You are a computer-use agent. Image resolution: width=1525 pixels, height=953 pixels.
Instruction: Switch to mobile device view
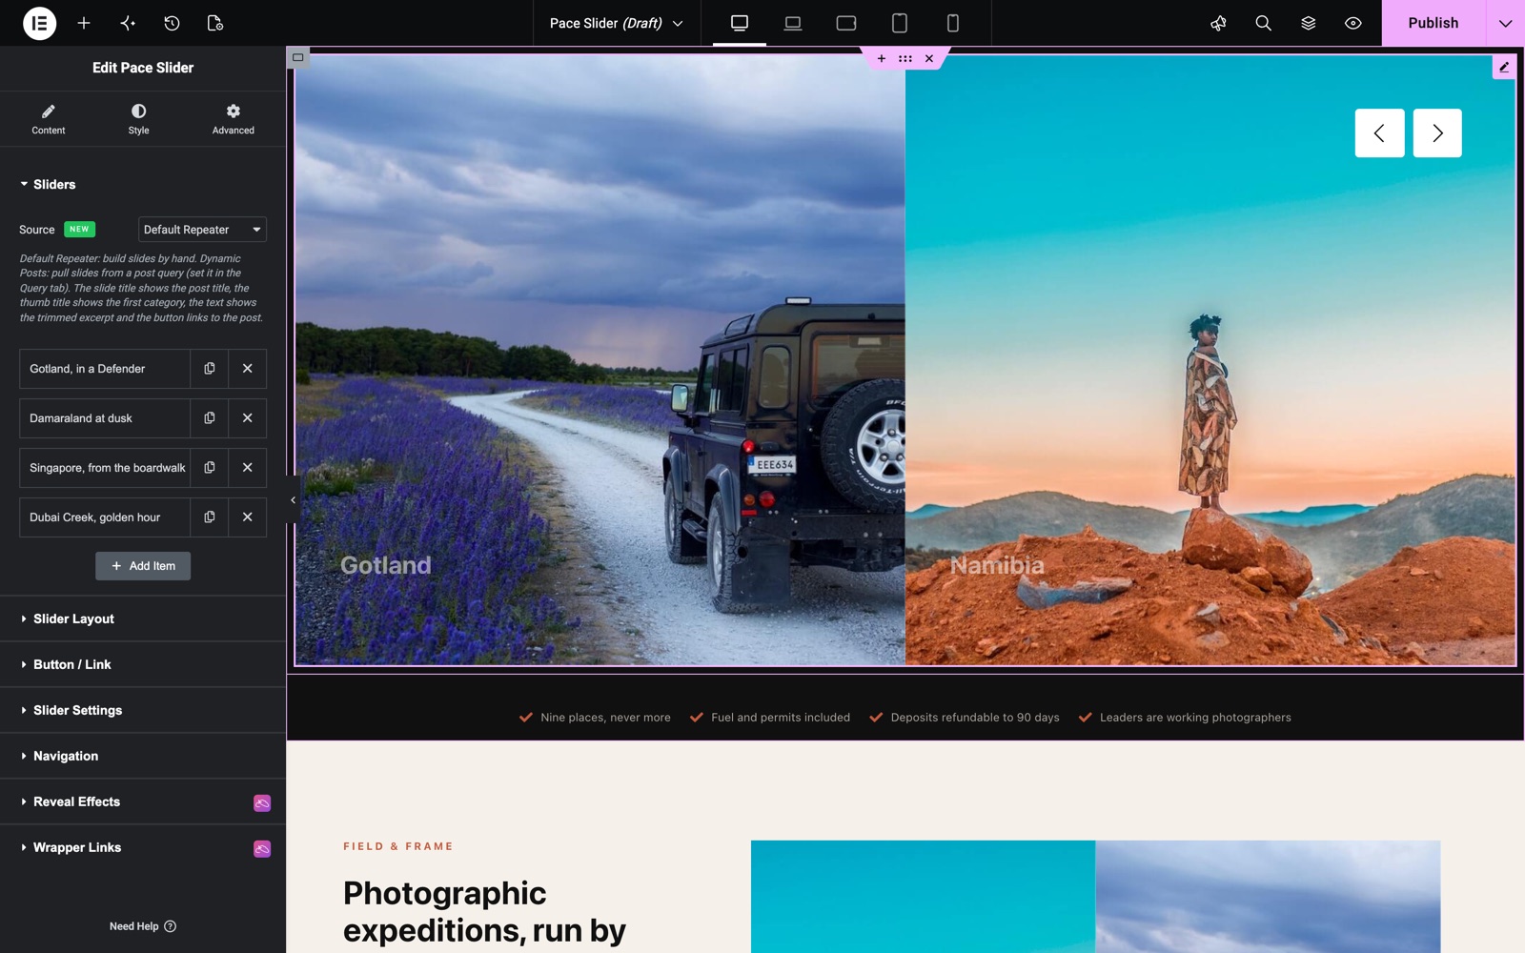click(x=953, y=23)
